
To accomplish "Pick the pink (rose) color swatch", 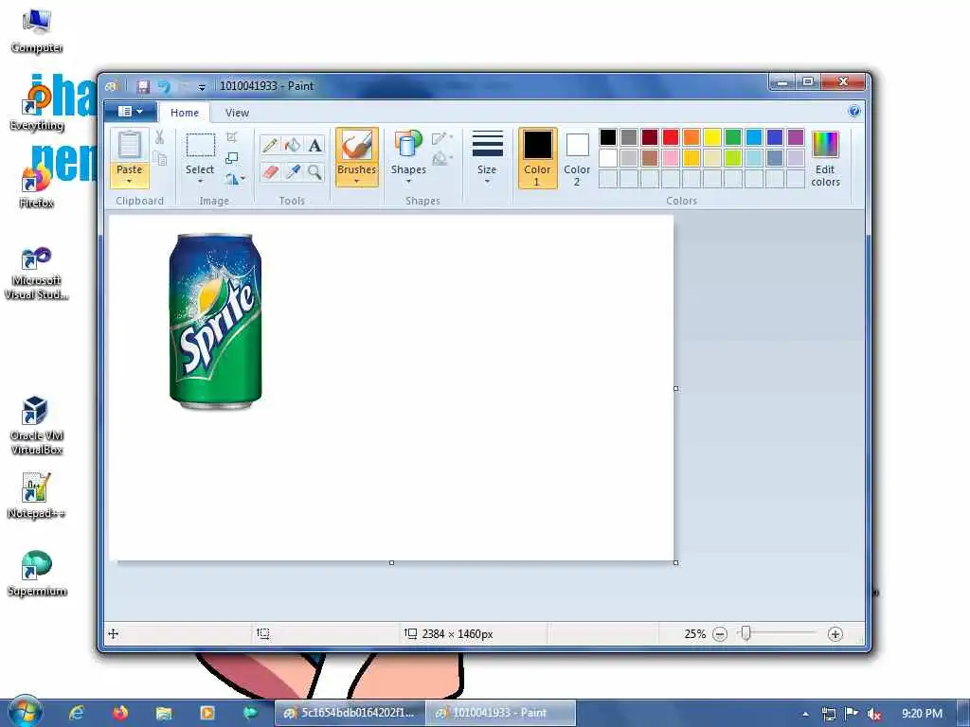I will pos(671,158).
